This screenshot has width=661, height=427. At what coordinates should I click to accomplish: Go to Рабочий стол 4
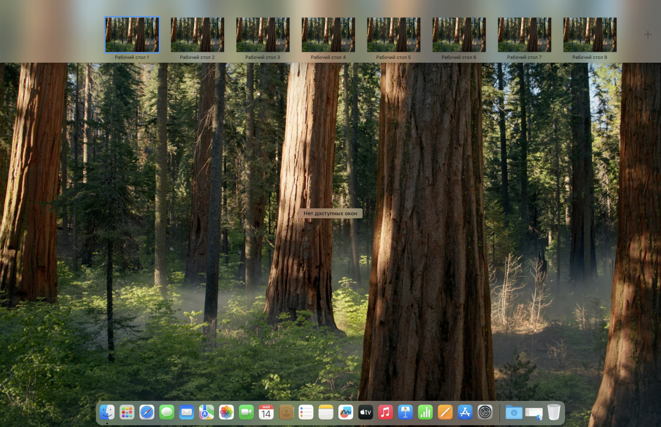tap(328, 35)
